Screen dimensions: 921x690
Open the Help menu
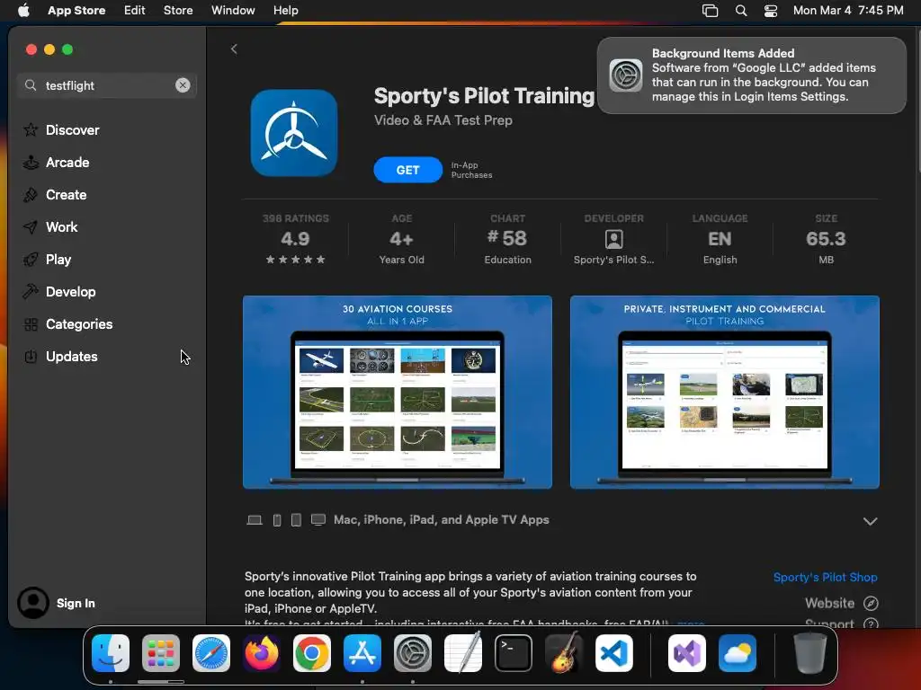pos(285,10)
